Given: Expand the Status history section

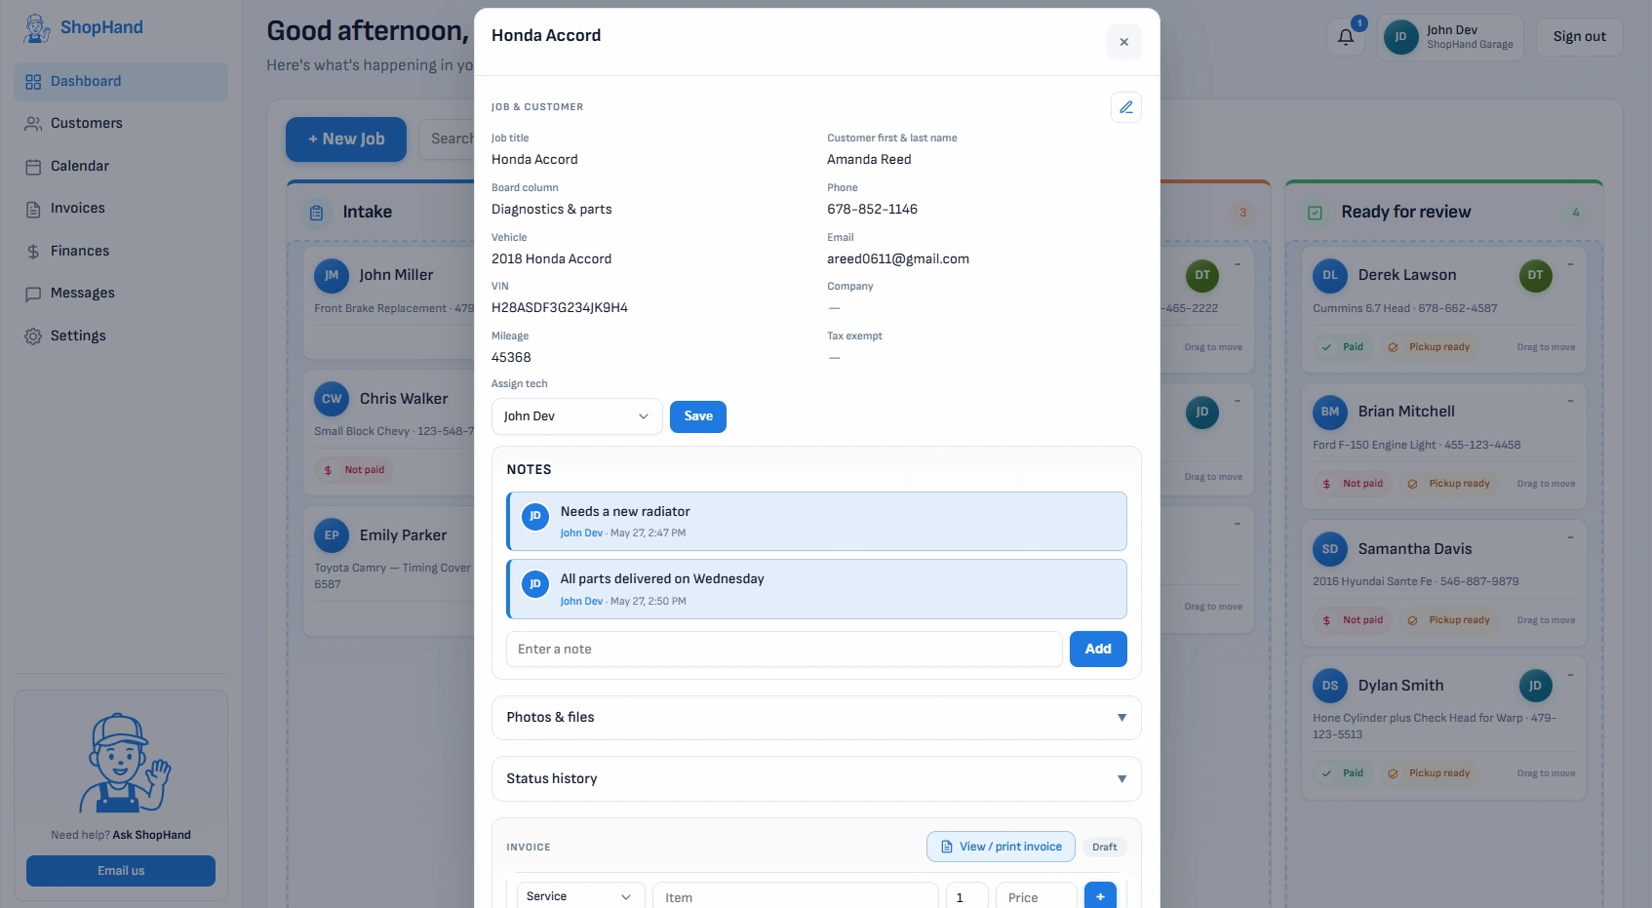Looking at the screenshot, I should (816, 779).
